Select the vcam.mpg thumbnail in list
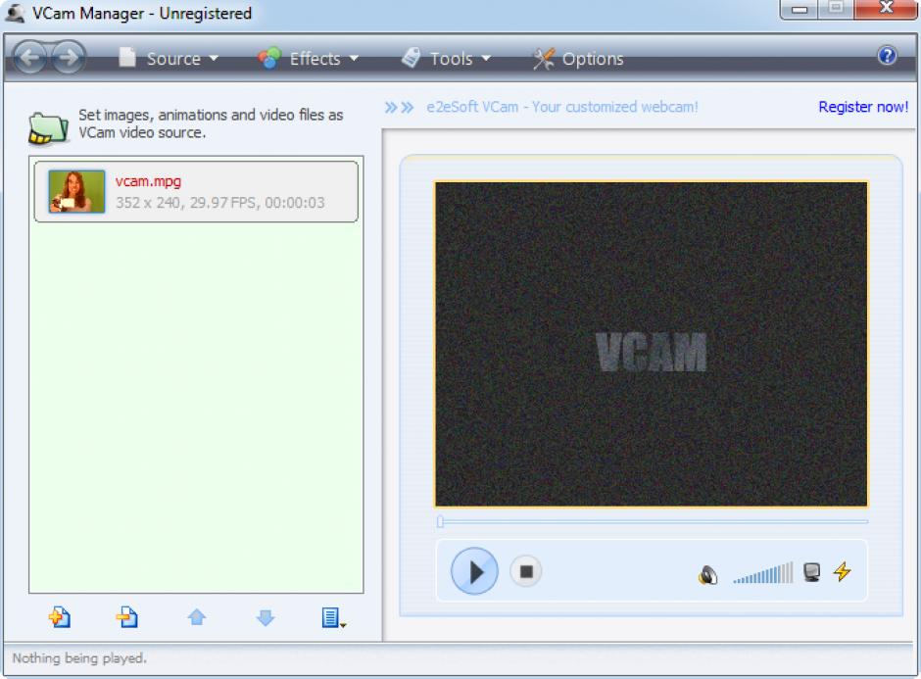This screenshot has width=921, height=679. click(x=76, y=192)
